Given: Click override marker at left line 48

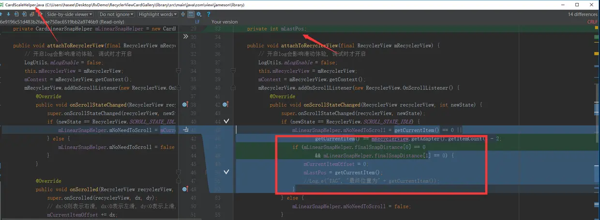Looking at the screenshot, I should pyautogui.click(x=185, y=189).
